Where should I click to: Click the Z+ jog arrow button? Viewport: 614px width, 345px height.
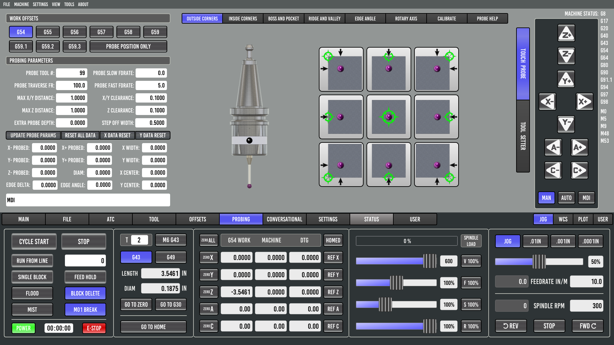click(566, 33)
